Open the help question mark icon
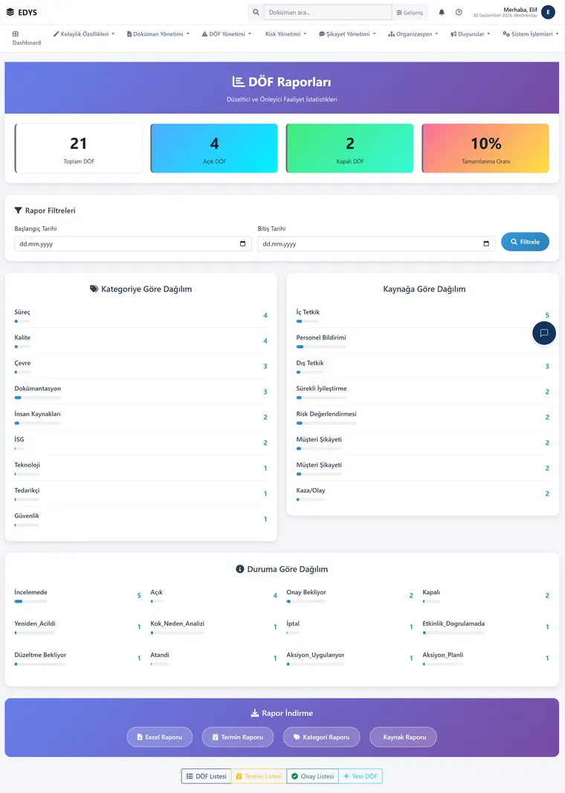This screenshot has width=565, height=793. 459,12
